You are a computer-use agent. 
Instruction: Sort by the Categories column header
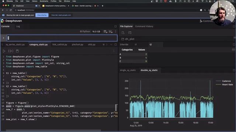127,50
